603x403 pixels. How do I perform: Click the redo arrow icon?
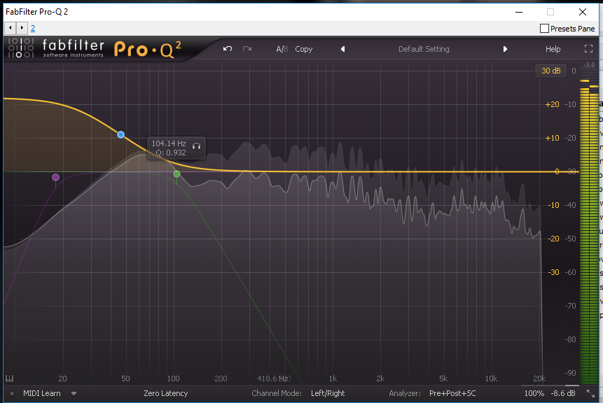coord(247,49)
